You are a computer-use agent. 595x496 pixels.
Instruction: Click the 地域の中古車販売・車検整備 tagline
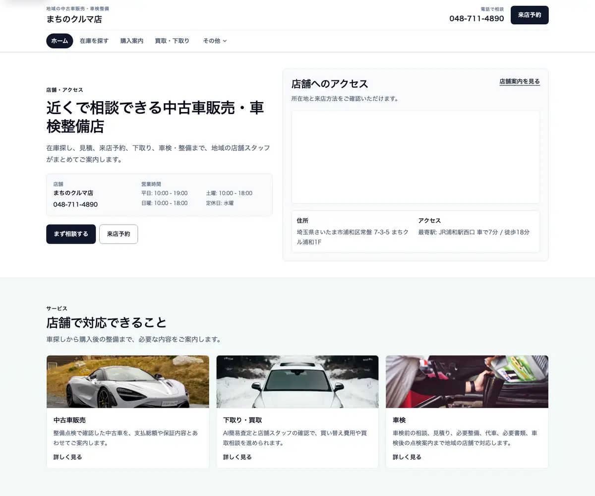tap(78, 8)
